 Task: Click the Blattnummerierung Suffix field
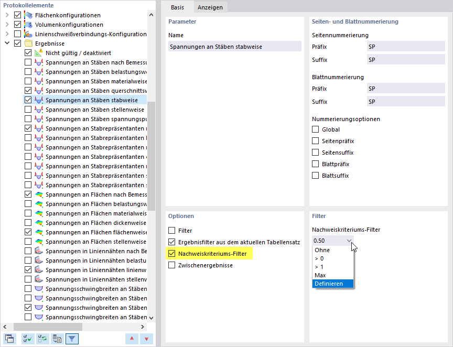[x=406, y=101]
